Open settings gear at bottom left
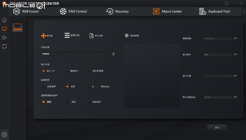Viewport: 246px width, 140px height. click(x=4, y=135)
